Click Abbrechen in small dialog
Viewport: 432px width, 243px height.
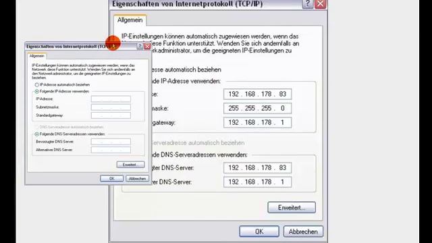[x=137, y=178]
